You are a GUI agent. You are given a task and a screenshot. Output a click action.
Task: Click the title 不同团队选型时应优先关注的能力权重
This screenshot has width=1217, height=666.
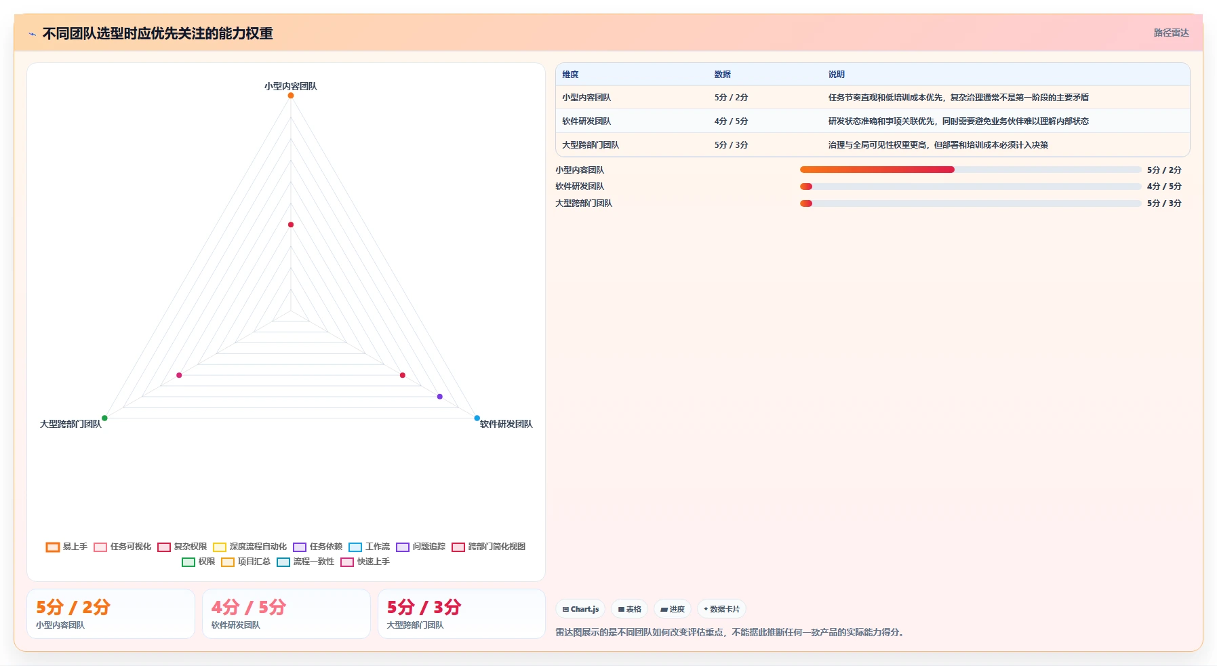tap(157, 34)
